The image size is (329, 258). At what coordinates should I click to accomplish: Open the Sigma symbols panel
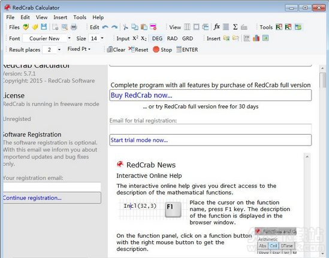pos(235,27)
